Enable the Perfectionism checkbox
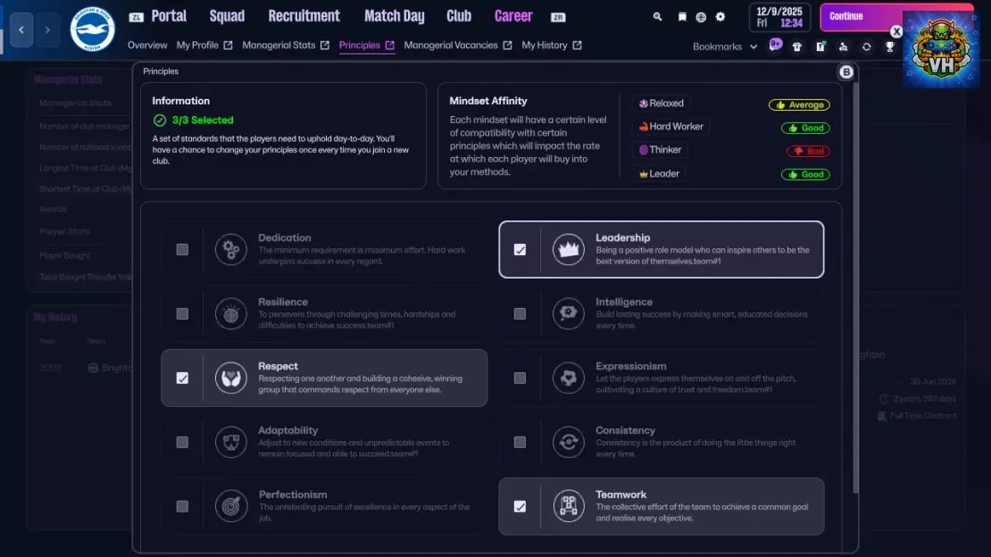Image resolution: width=991 pixels, height=557 pixels. tap(182, 506)
